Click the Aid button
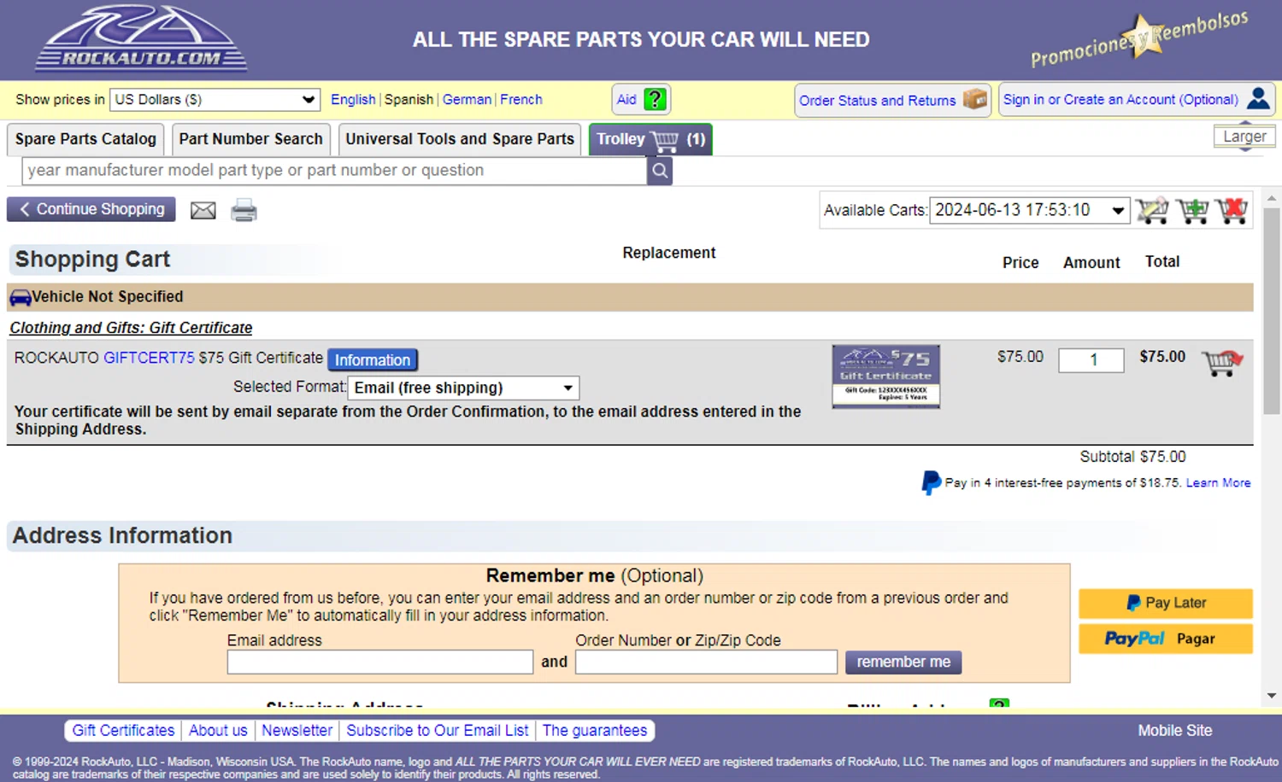This screenshot has height=782, width=1282. pyautogui.click(x=641, y=100)
